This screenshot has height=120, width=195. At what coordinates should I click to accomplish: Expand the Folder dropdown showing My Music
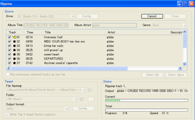coord(76,99)
